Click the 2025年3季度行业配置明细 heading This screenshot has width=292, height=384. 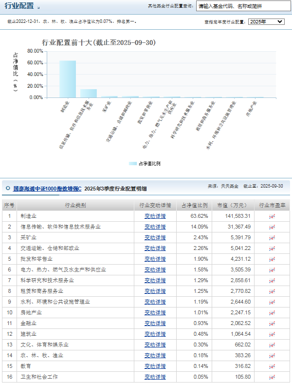[115, 189]
